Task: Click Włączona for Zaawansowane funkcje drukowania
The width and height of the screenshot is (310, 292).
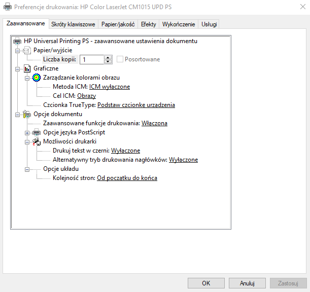Action: (x=154, y=123)
